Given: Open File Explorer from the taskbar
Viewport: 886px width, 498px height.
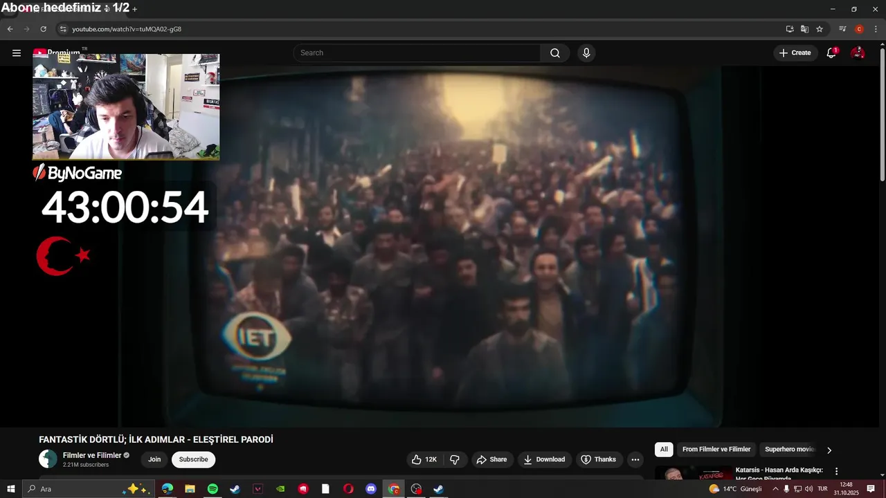Looking at the screenshot, I should point(190,489).
